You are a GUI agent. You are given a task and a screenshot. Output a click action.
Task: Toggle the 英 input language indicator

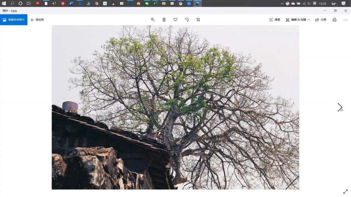[315, 3]
